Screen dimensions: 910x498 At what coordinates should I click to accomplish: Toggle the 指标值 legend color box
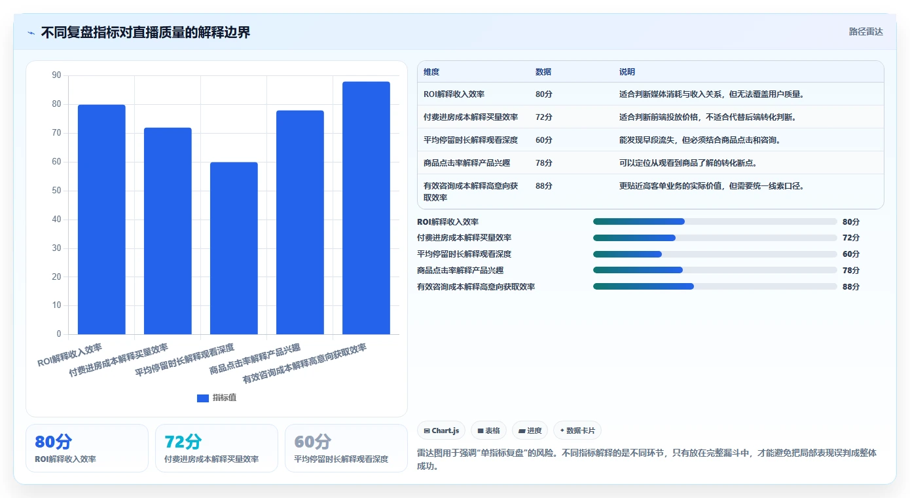pyautogui.click(x=203, y=398)
